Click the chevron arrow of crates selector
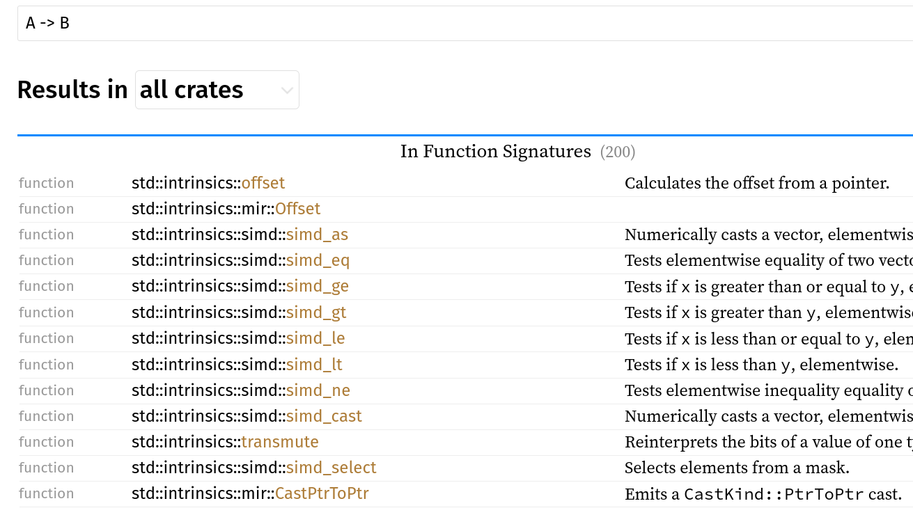 pos(287,90)
